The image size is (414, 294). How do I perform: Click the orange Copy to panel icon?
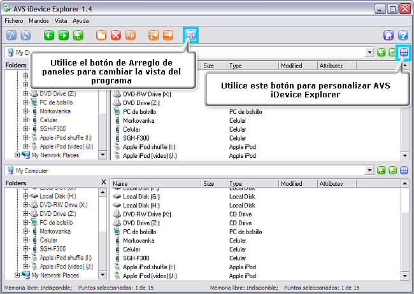(x=153, y=35)
